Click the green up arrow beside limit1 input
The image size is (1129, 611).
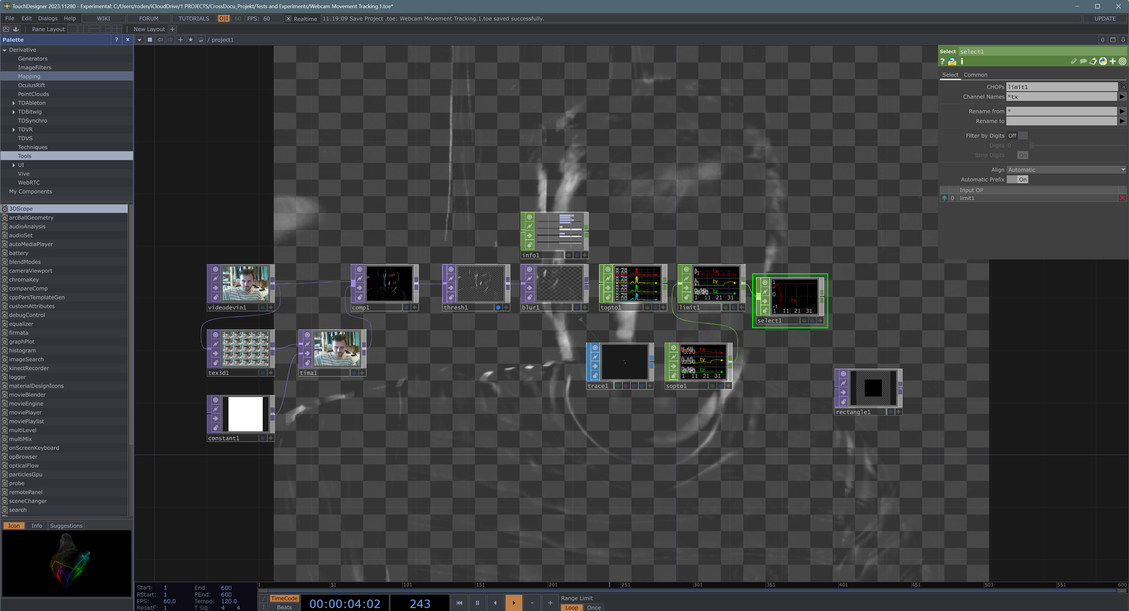click(x=944, y=198)
